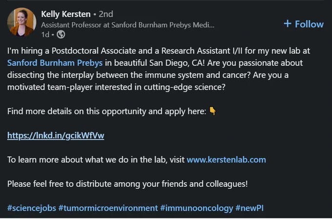Image resolution: width=332 pixels, height=219 pixels.
Task: Click the 'Find more details' text line
Action: (x=107, y=111)
